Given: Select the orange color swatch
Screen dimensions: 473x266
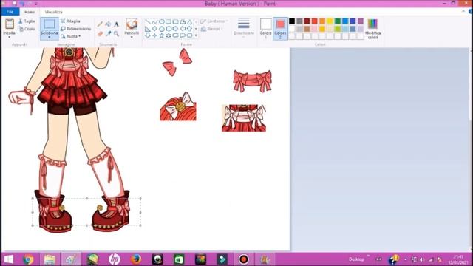Looking at the screenshot, I should tap(322, 21).
